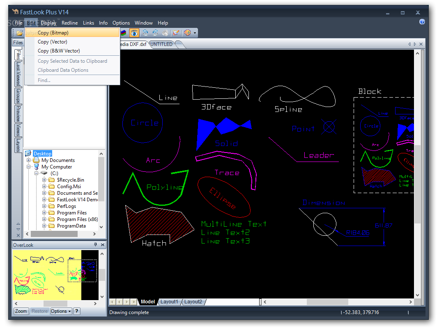Select the Desktop tree item

[x=42, y=154]
